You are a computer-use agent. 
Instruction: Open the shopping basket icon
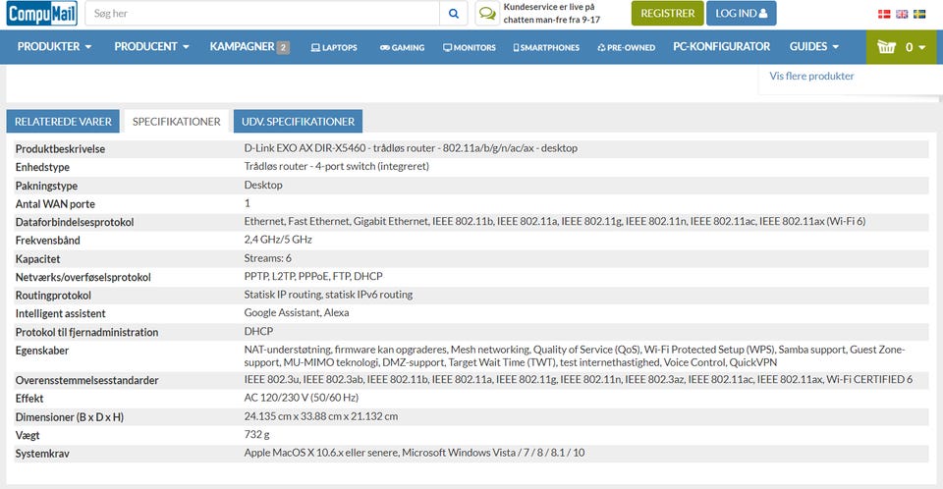886,47
